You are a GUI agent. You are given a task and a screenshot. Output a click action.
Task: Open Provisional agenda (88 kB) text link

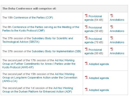point(94,51)
